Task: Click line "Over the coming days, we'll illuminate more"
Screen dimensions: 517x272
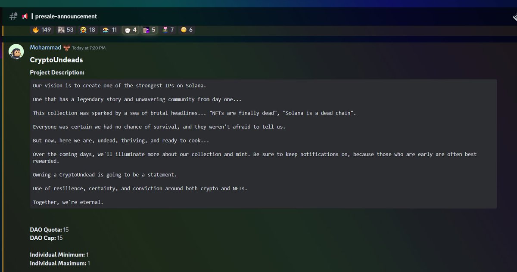Action: pyautogui.click(x=255, y=154)
